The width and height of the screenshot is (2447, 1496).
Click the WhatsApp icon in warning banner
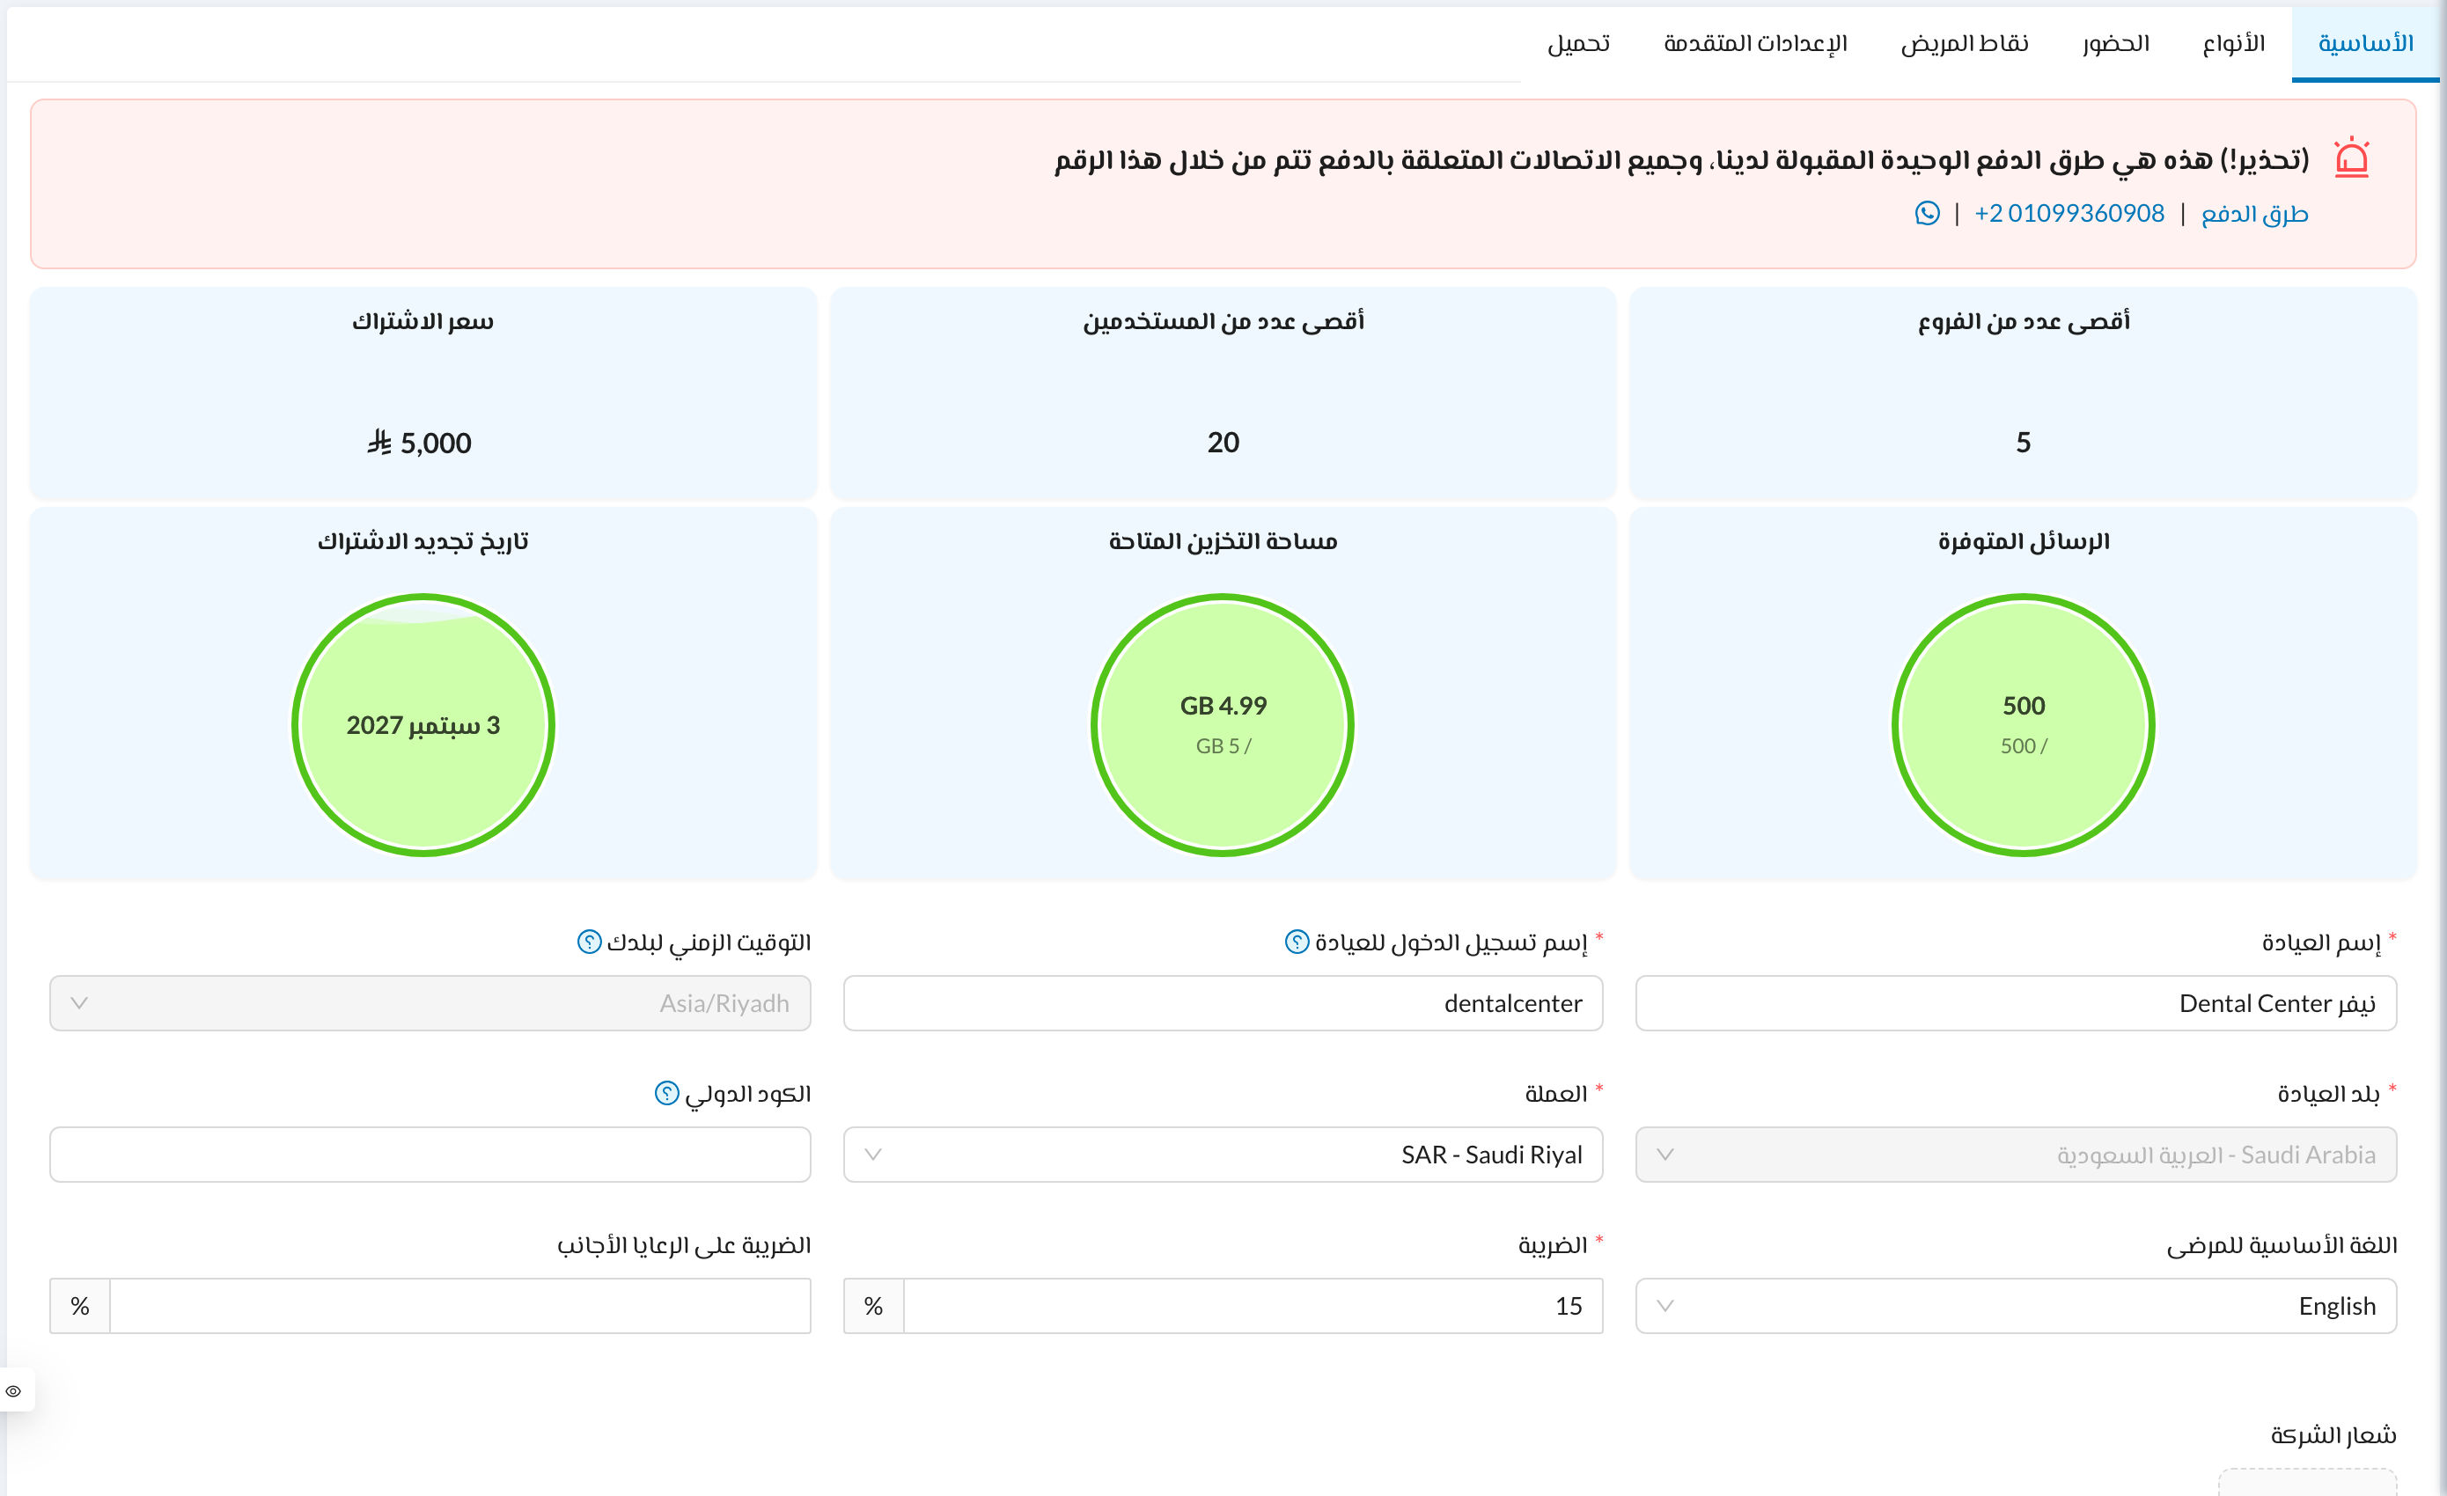pyautogui.click(x=1927, y=214)
